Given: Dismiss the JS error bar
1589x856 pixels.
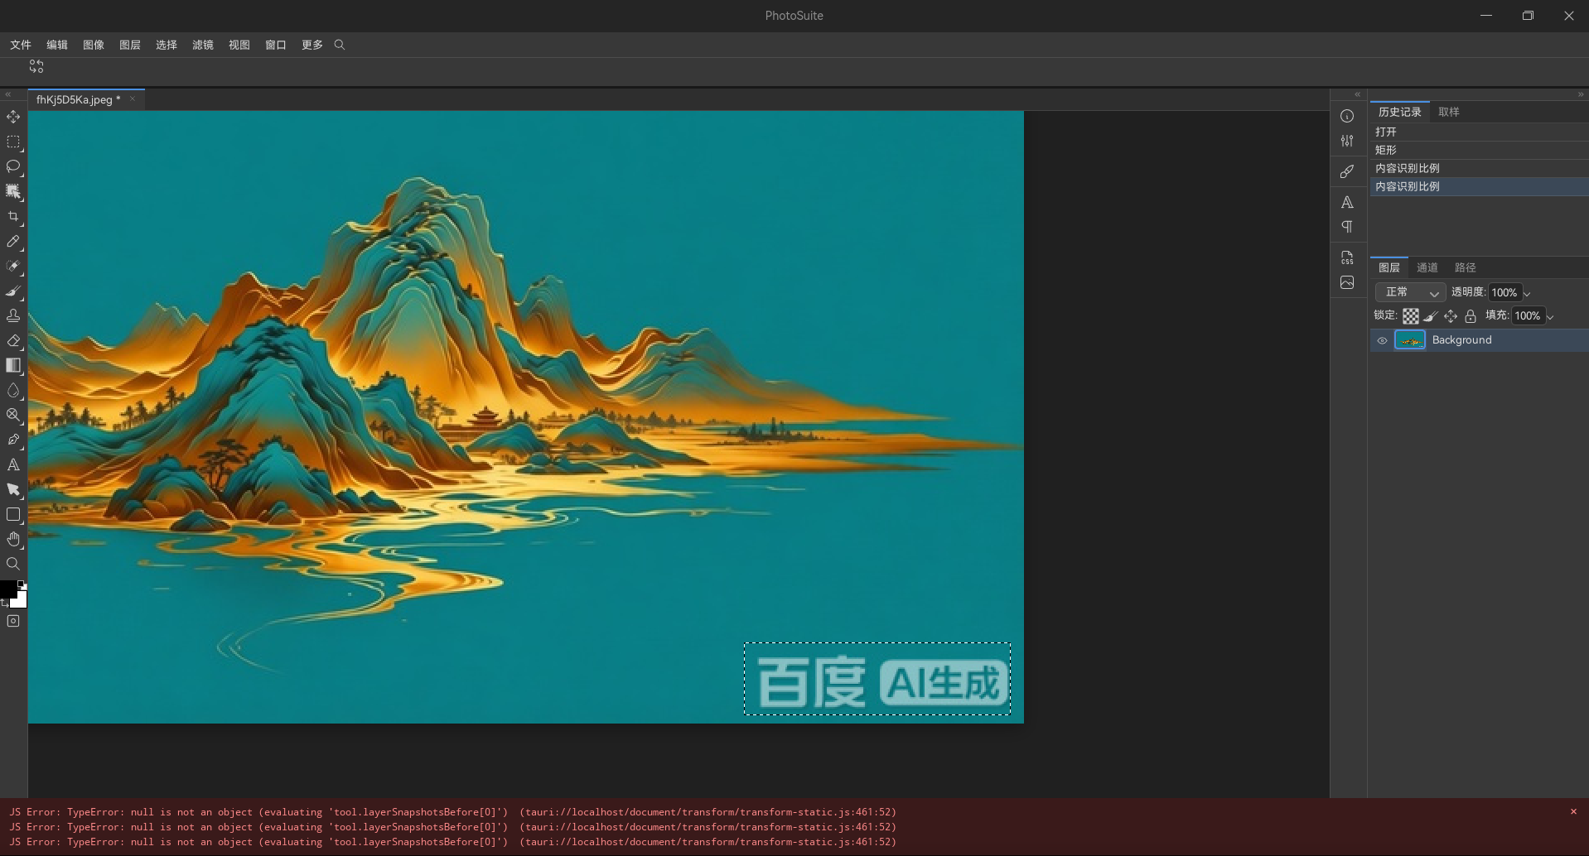Looking at the screenshot, I should coord(1573,811).
